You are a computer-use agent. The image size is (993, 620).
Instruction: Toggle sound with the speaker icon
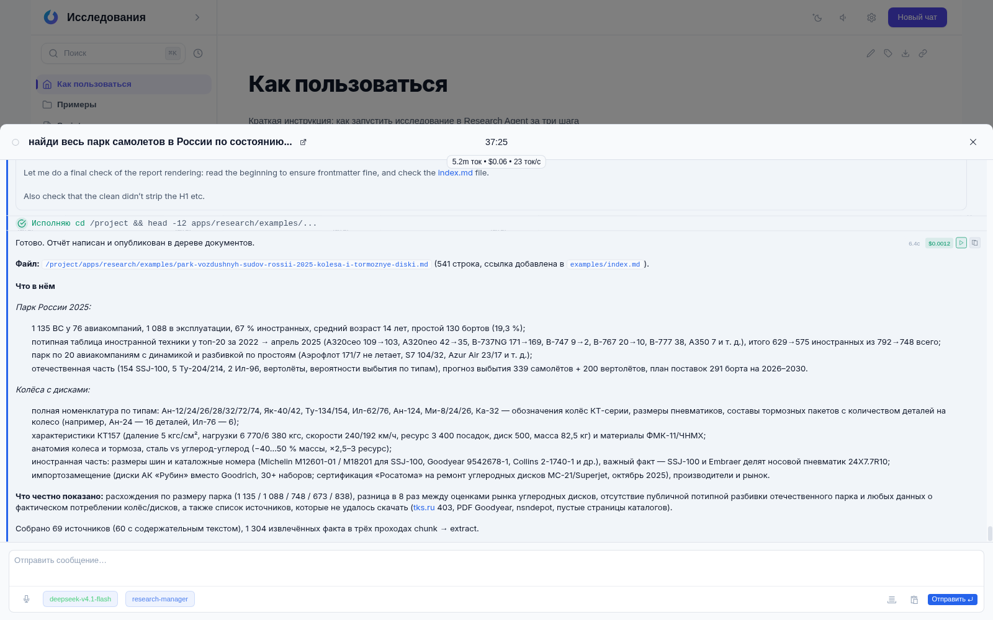[x=843, y=17]
